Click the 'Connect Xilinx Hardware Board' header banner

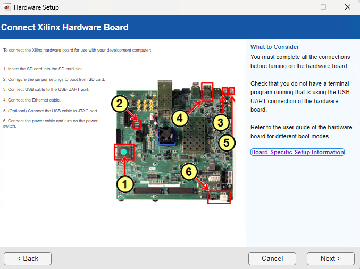[x=64, y=27]
